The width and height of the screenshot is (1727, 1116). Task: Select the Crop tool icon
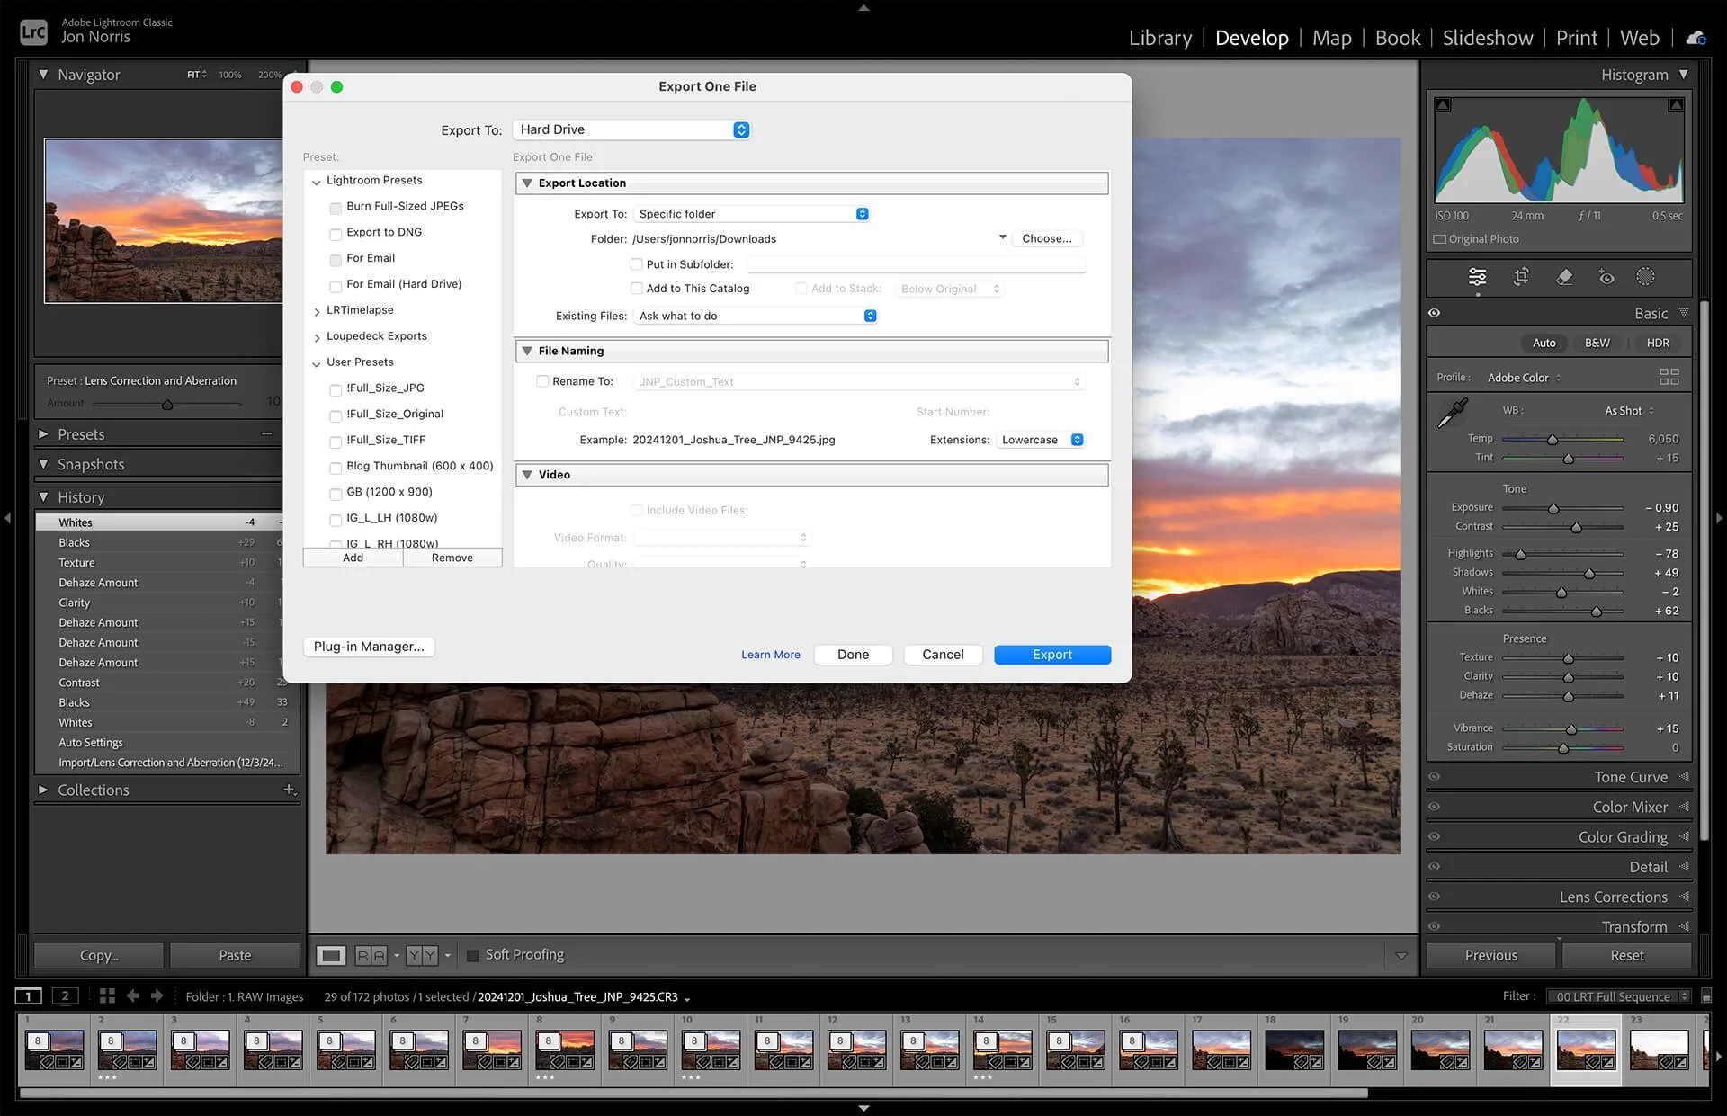[1521, 277]
